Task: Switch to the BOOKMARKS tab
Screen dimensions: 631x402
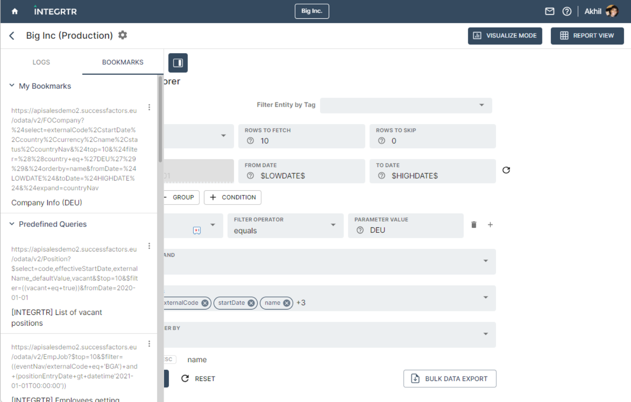Action: (123, 62)
